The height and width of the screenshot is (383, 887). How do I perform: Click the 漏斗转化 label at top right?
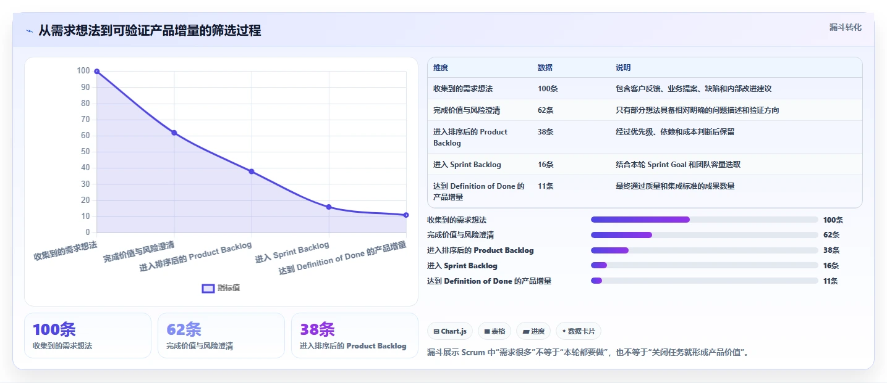click(846, 27)
